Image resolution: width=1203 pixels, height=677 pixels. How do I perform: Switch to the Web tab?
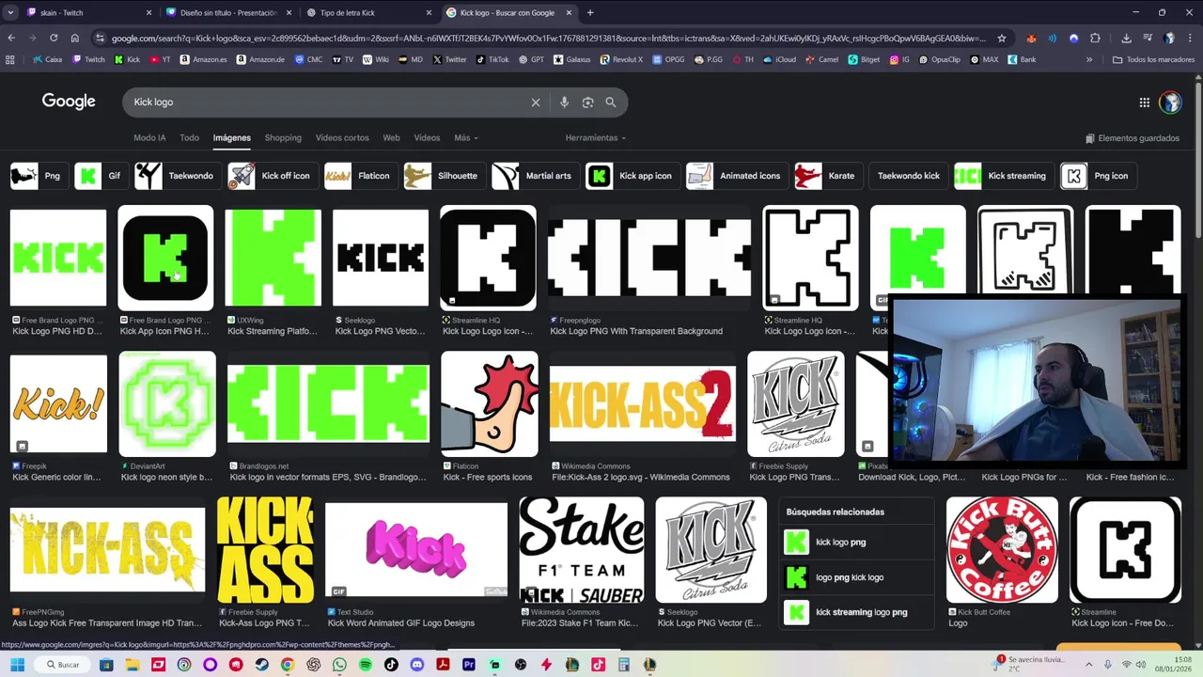391,138
